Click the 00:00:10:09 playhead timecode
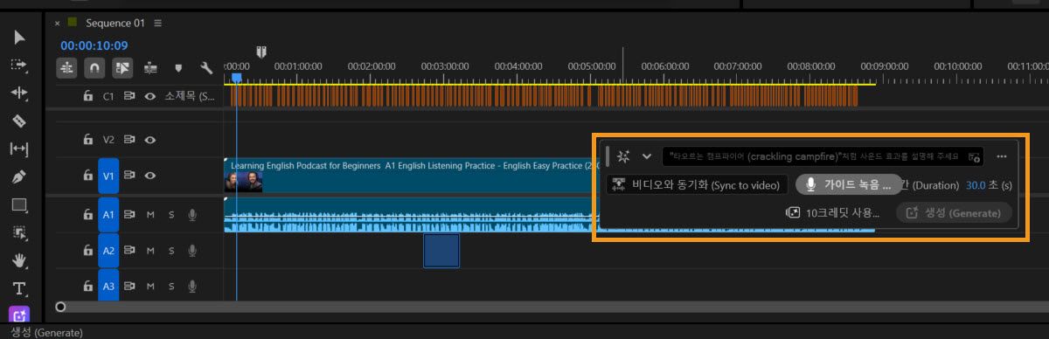The image size is (1049, 339). 94,45
